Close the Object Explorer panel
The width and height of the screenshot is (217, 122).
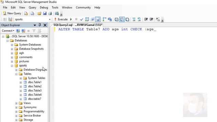pyautogui.click(x=45, y=25)
